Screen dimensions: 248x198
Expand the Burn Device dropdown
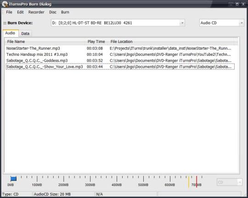[182, 23]
